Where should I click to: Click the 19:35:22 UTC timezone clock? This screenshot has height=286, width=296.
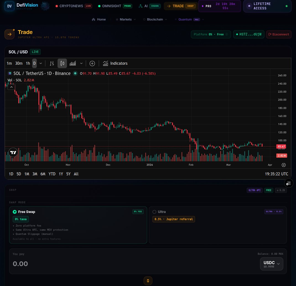point(277,174)
